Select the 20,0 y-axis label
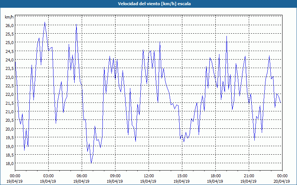297x185 pixels. click(10, 129)
